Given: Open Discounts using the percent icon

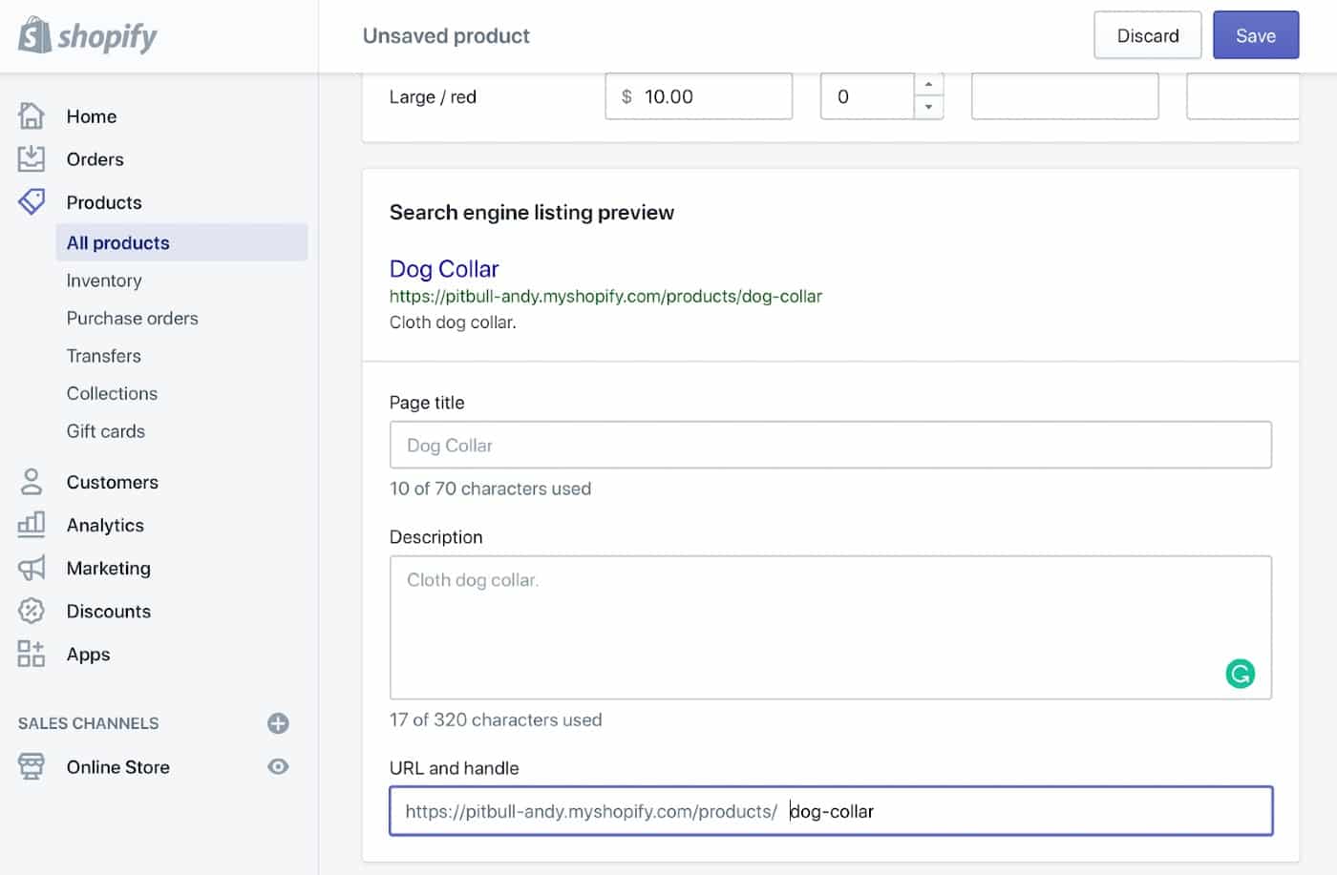Looking at the screenshot, I should (30, 611).
